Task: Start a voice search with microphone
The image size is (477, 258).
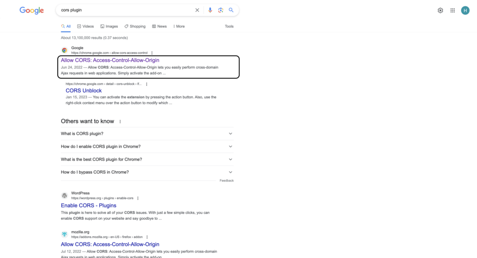Action: click(x=210, y=10)
